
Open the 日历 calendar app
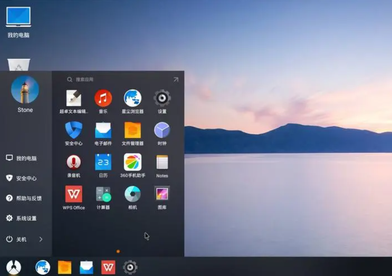tap(103, 162)
